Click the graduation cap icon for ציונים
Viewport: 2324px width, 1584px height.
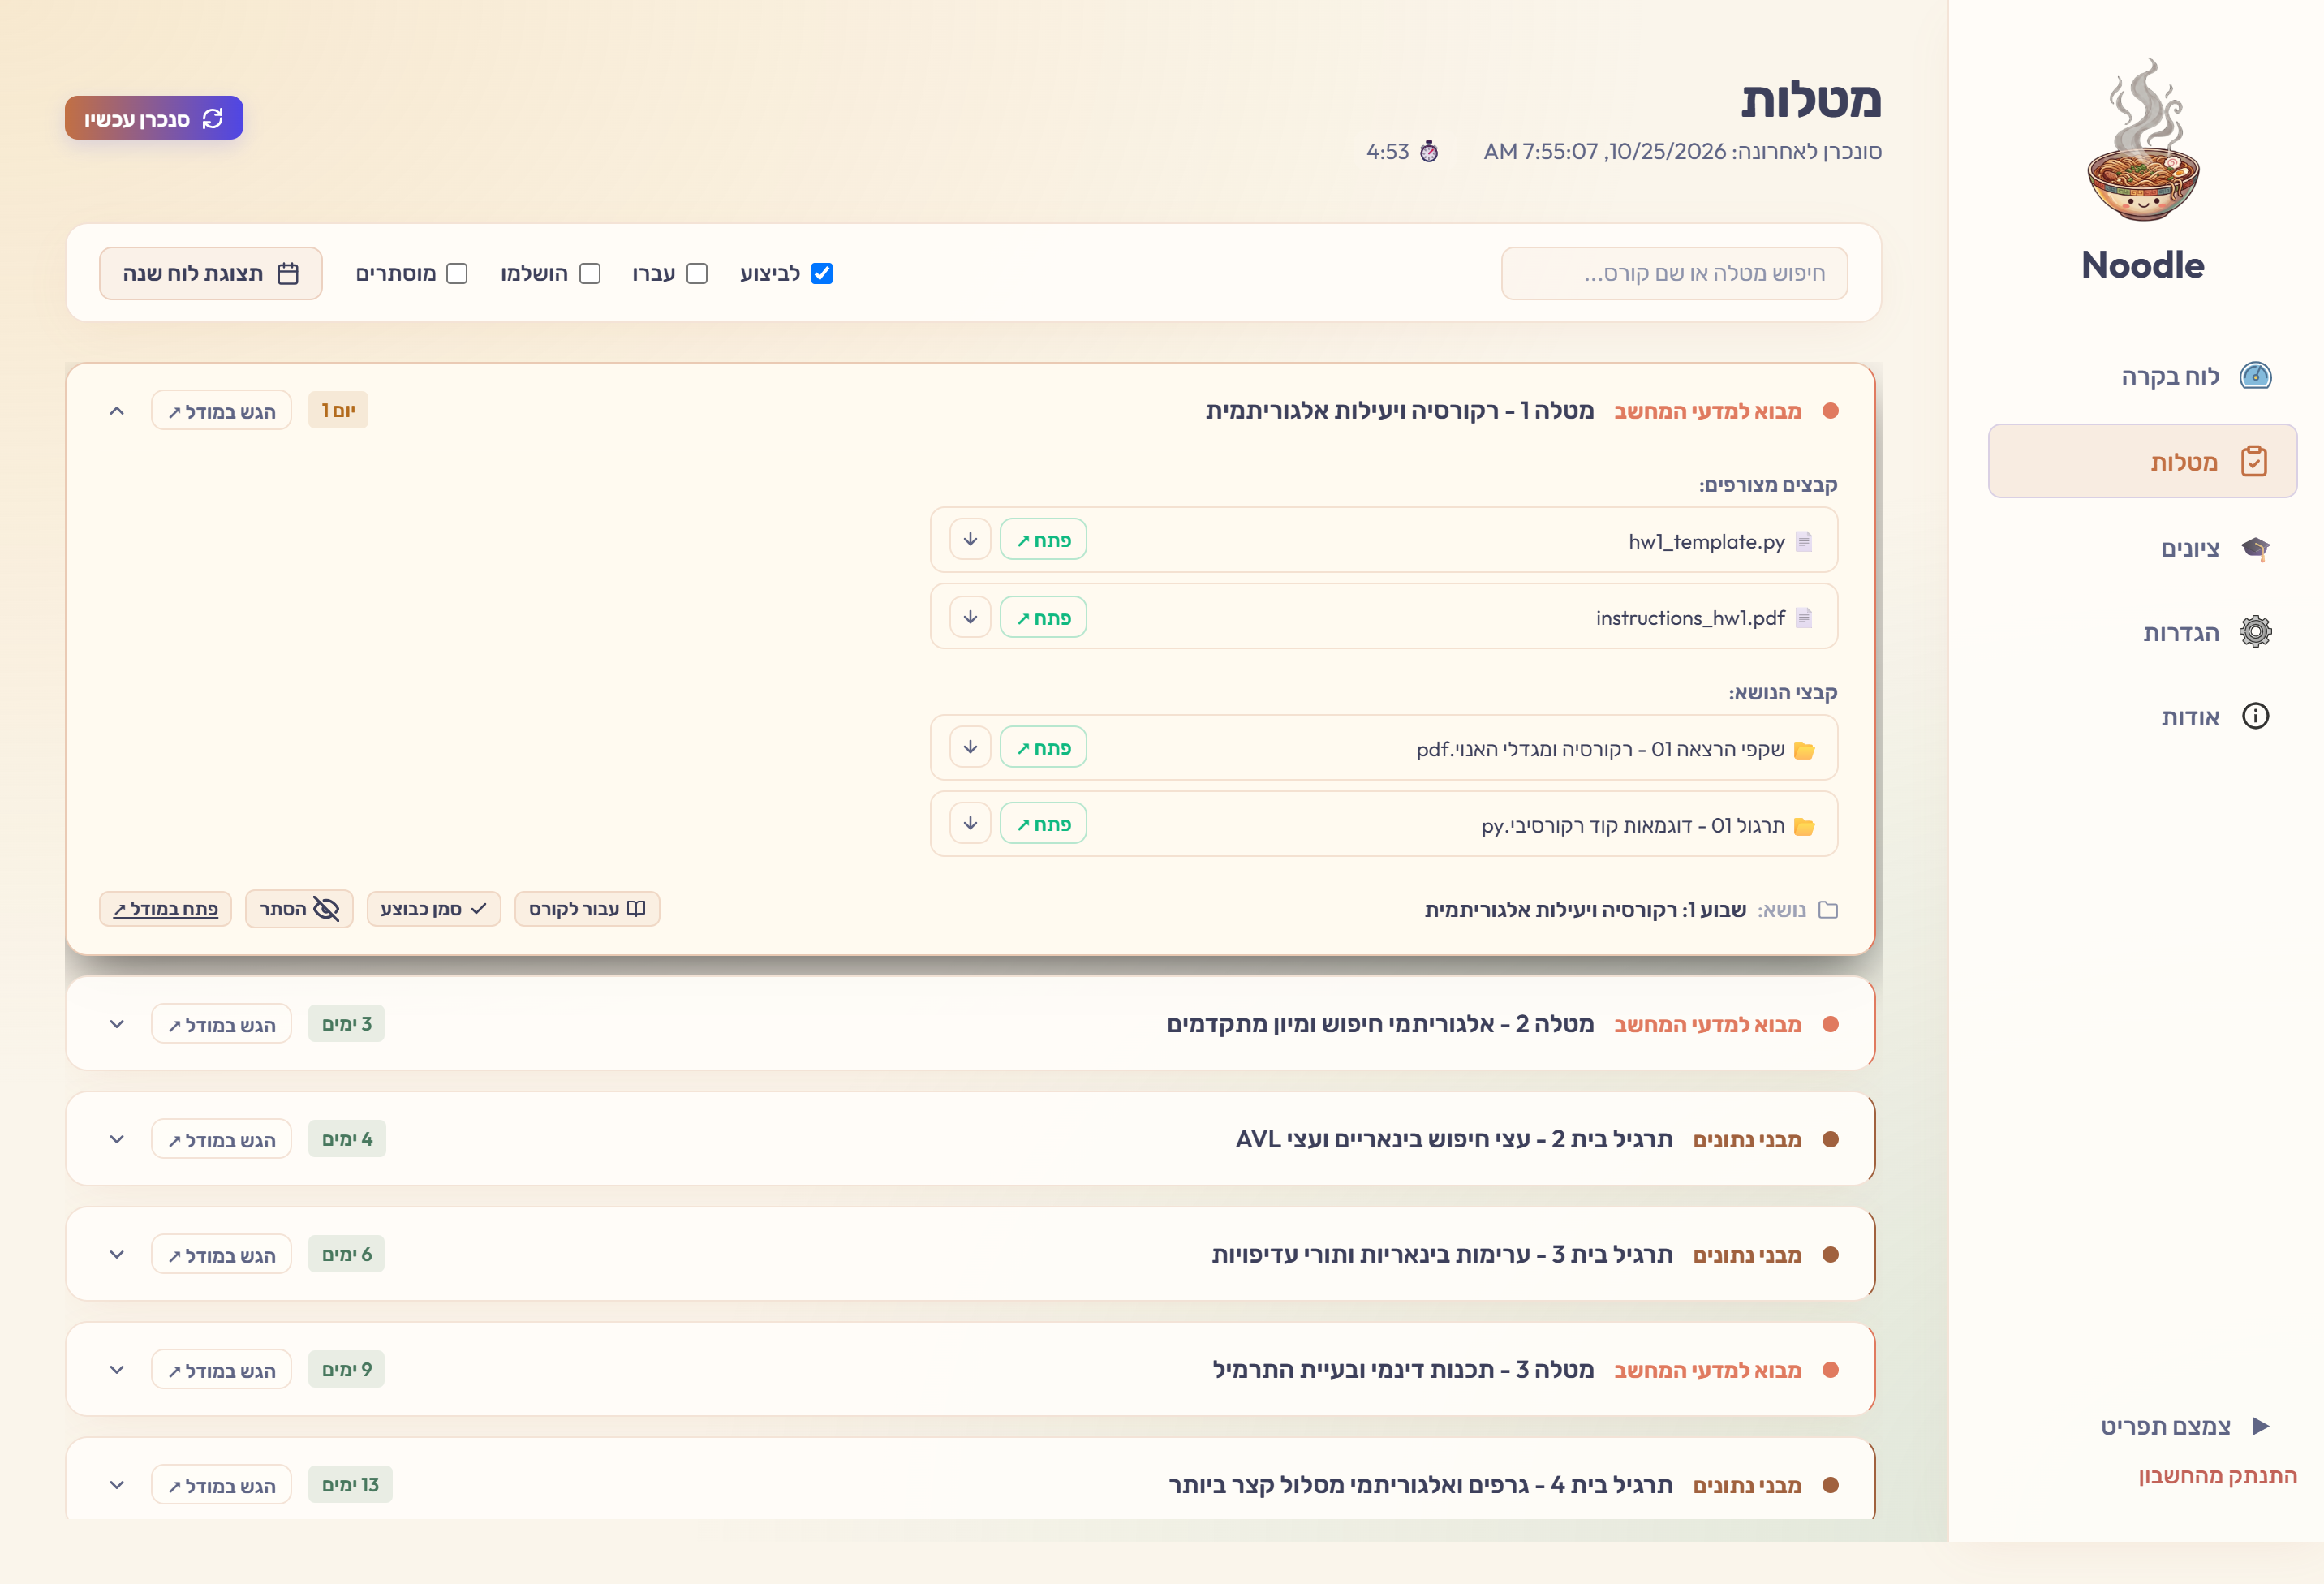pyautogui.click(x=2255, y=548)
